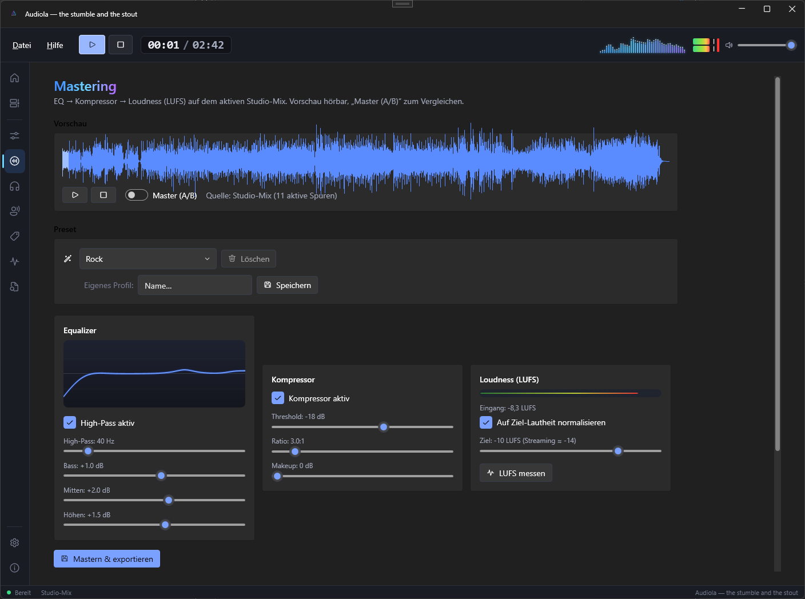Click the 00:01 / 02:42 time display
The width and height of the screenshot is (805, 599).
(186, 45)
